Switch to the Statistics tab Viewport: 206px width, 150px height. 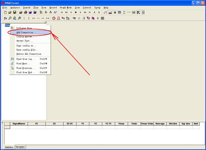click(x=9, y=147)
